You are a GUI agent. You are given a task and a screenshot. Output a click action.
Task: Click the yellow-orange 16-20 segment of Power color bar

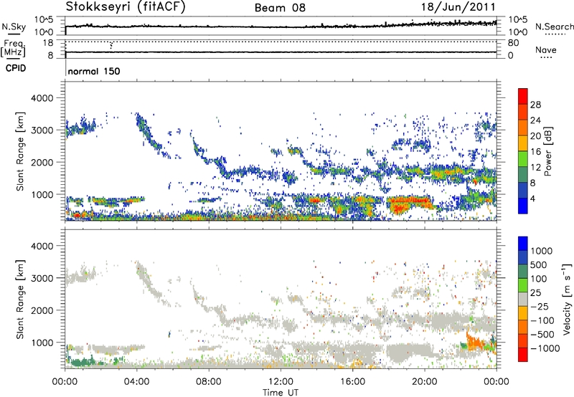(x=523, y=143)
